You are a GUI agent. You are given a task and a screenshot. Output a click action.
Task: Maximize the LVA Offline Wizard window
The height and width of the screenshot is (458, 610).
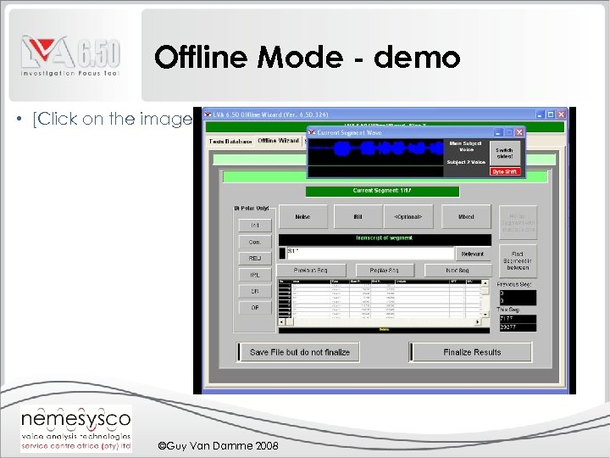pos(551,114)
